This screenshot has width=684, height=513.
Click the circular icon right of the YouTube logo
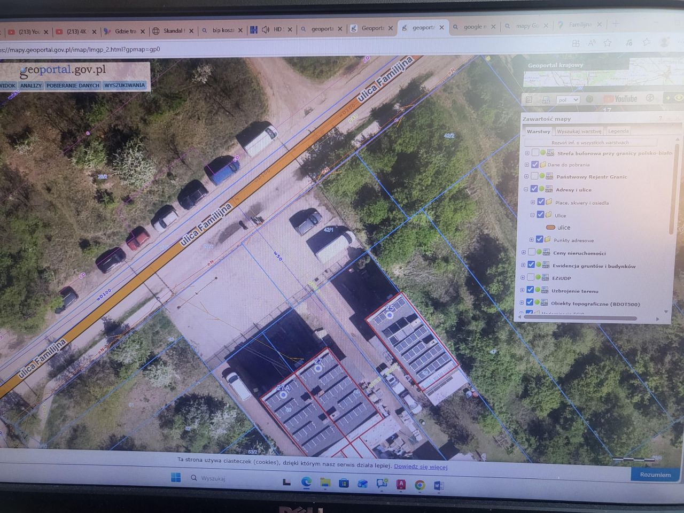(650, 98)
